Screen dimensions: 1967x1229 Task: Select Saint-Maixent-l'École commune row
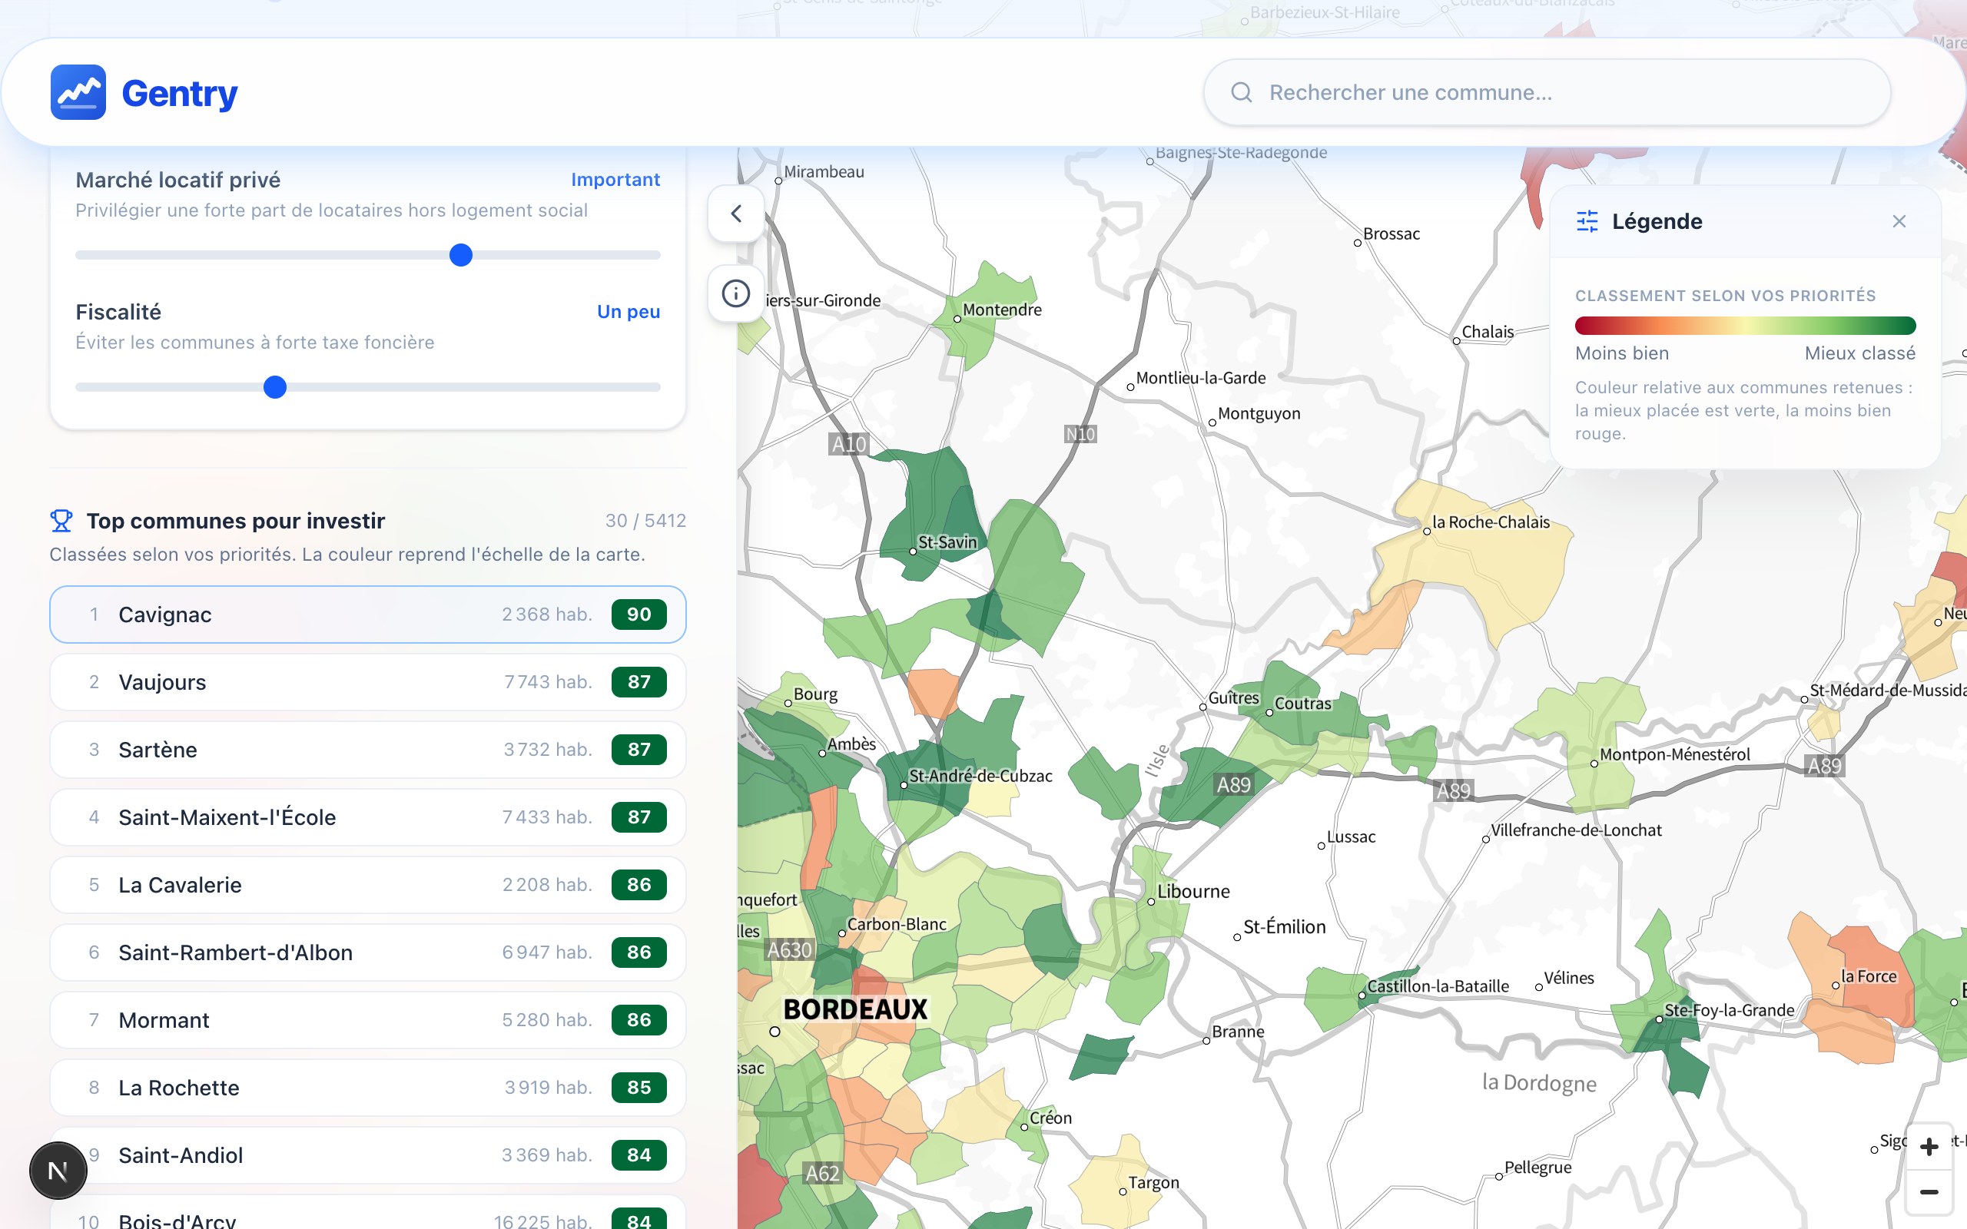click(367, 817)
